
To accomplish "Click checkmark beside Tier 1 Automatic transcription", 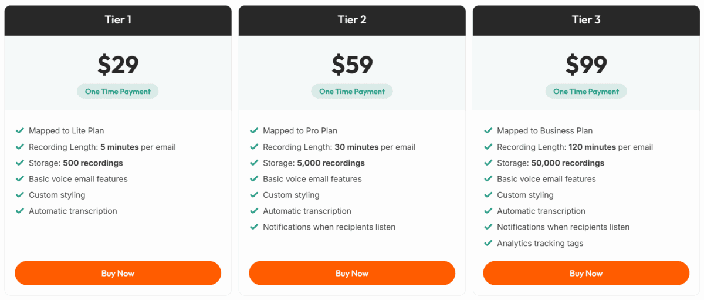I will [20, 211].
